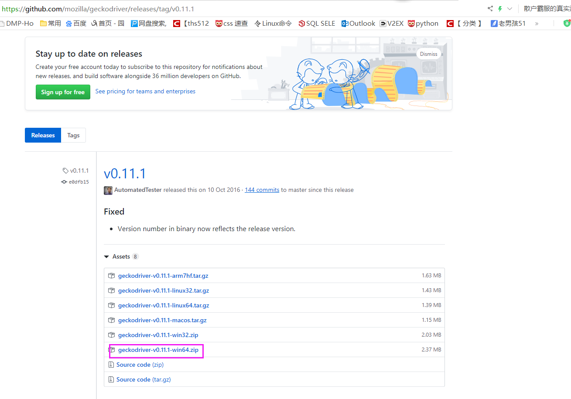The image size is (571, 399).
Task: Open the dropdown arrow beside the lightning icon
Action: coord(509,9)
